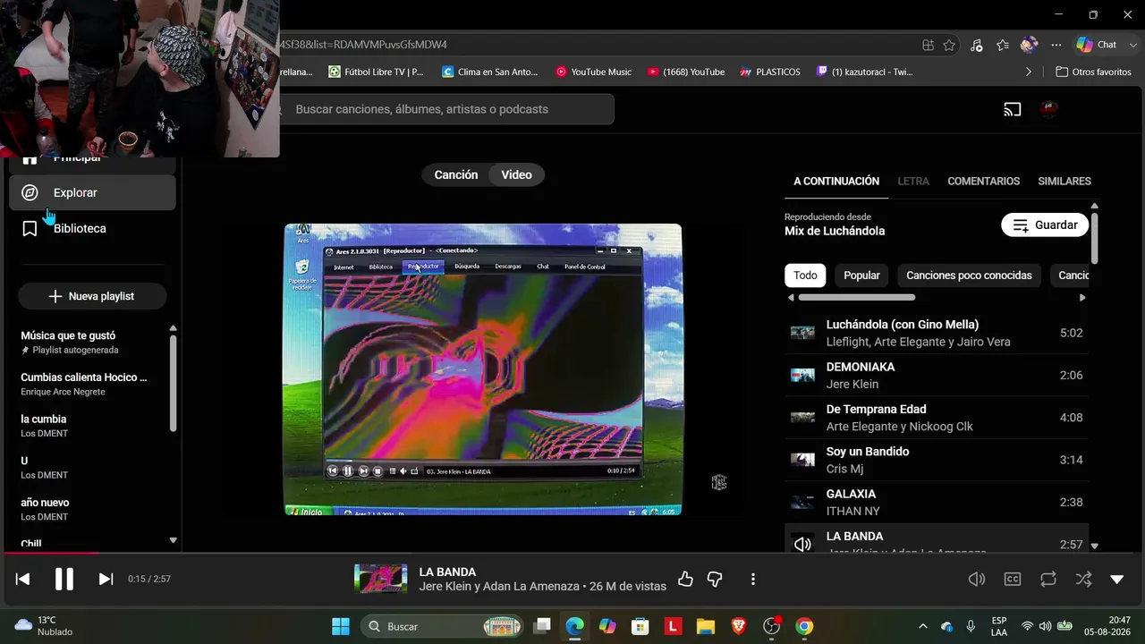Show more favorites bar items chevron

[x=1028, y=72]
